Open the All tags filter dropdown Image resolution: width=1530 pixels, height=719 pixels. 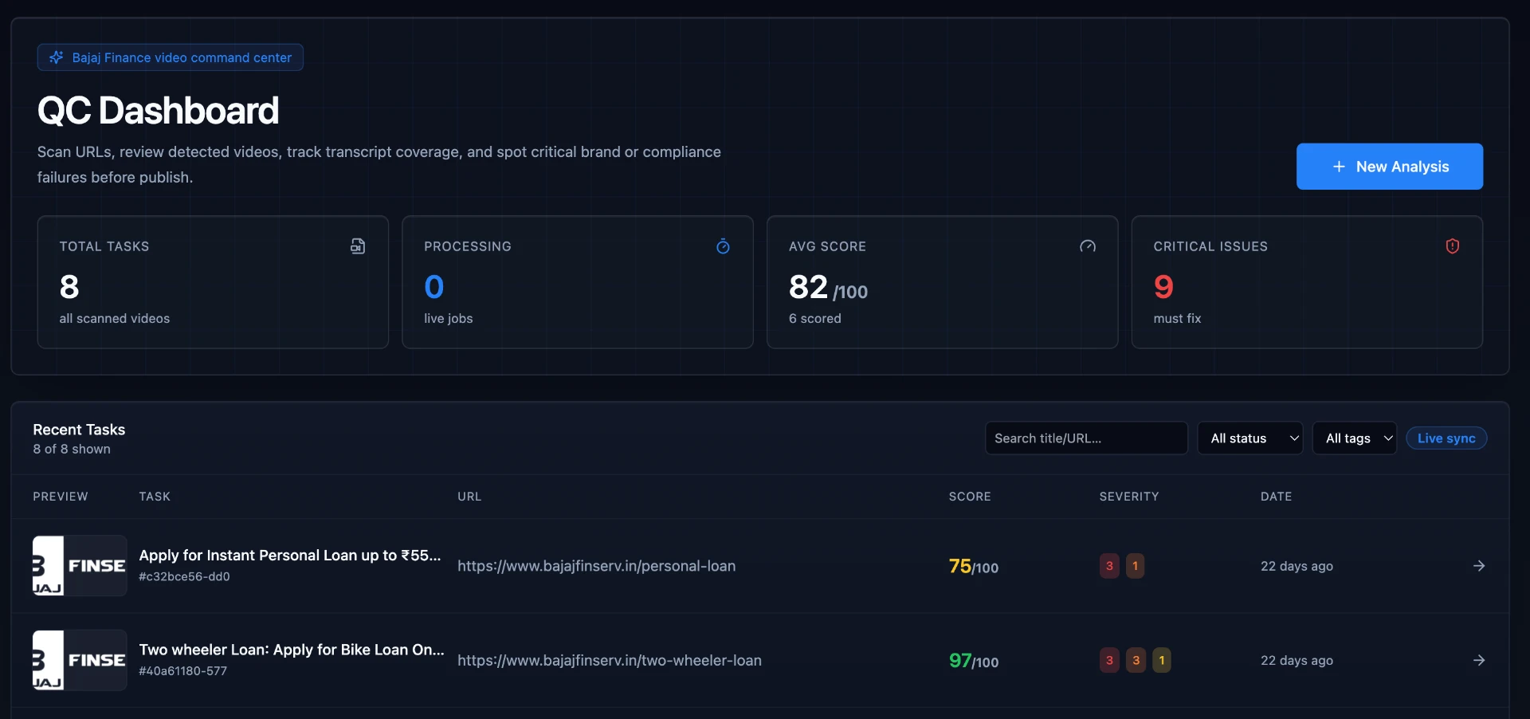(x=1355, y=438)
